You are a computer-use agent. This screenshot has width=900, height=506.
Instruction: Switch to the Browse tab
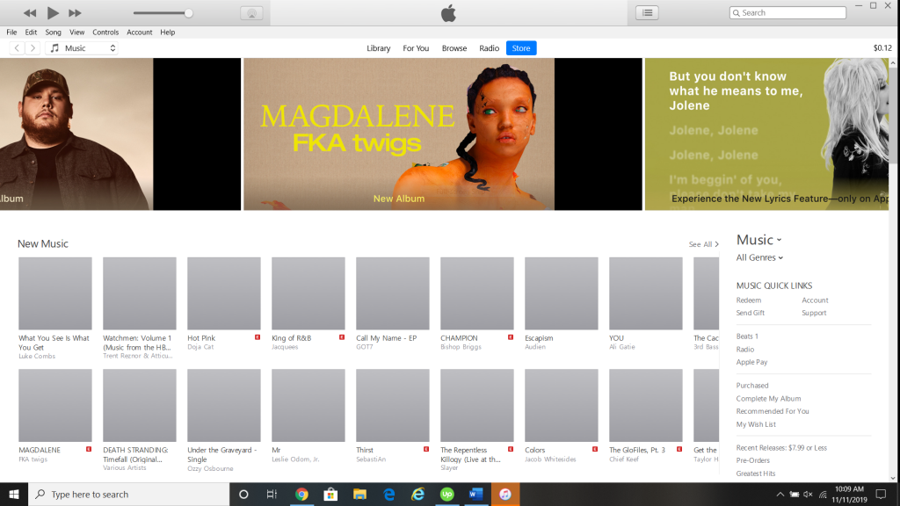454,48
